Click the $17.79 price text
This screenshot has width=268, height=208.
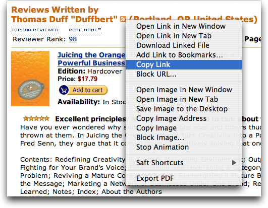pos(87,79)
